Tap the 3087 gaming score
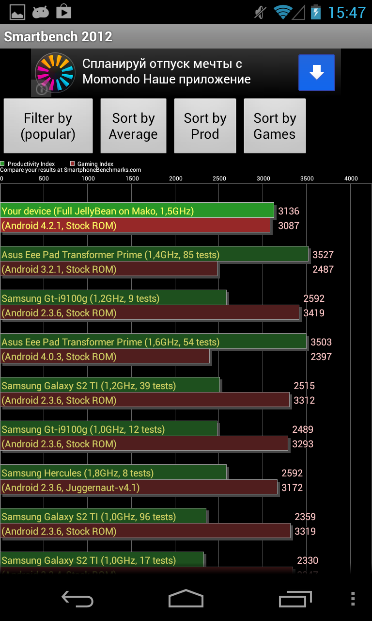The width and height of the screenshot is (372, 621). coord(289,226)
